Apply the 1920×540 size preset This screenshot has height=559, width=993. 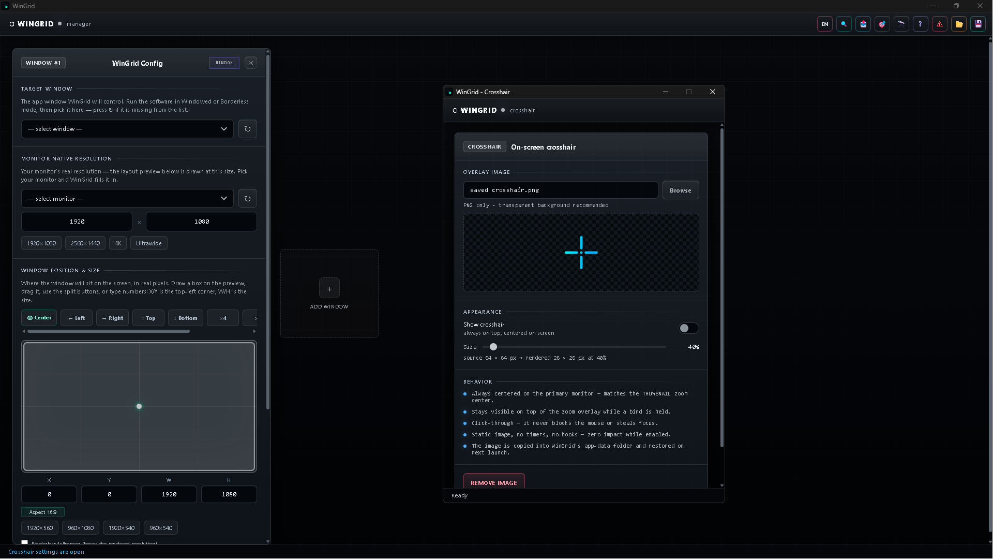pos(122,528)
